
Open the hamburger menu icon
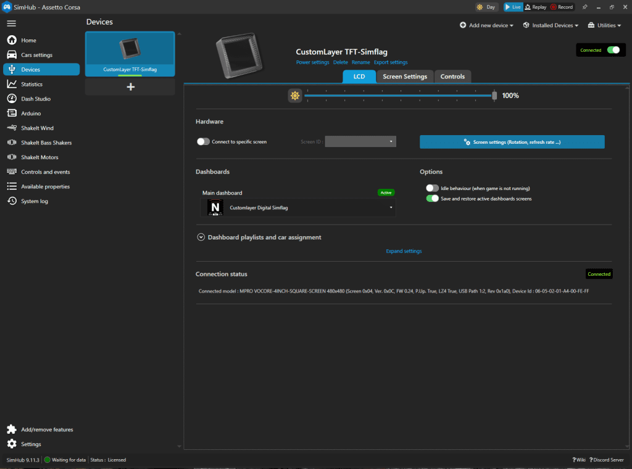point(11,23)
